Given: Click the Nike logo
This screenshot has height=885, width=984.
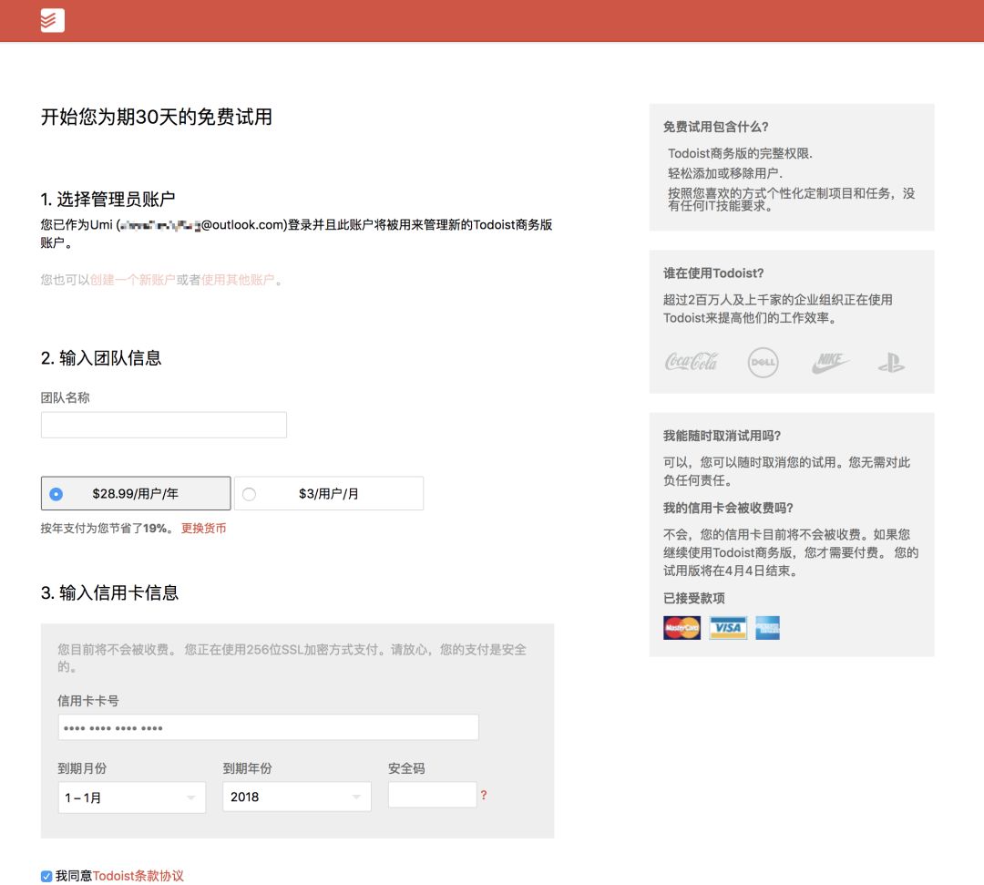Looking at the screenshot, I should click(830, 362).
